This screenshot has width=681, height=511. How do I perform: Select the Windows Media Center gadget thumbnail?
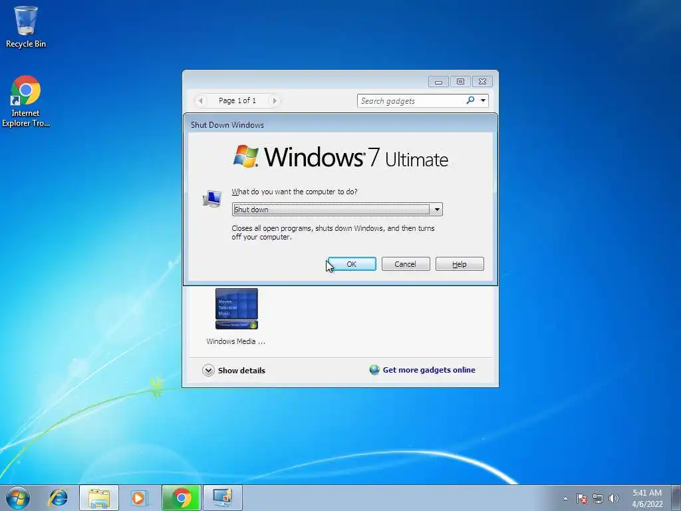tap(237, 309)
